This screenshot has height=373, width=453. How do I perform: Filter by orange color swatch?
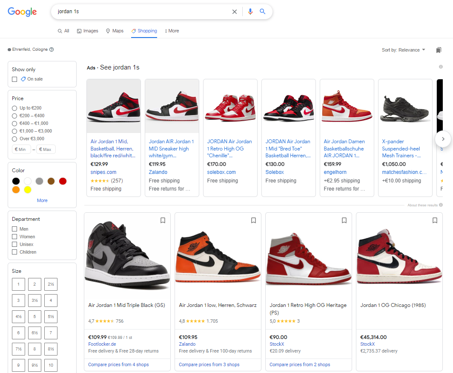tap(16, 190)
